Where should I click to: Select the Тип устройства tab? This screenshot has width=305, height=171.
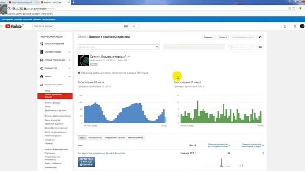coord(95,138)
